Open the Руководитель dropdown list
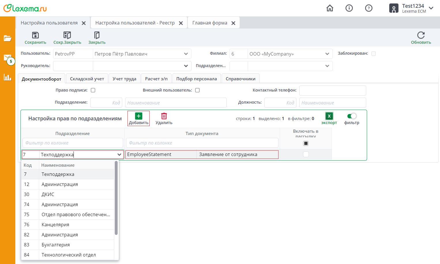 coord(186,66)
